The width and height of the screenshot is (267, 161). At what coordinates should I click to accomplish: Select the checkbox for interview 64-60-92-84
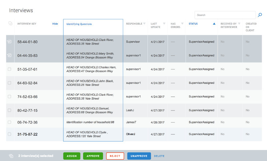(9, 83)
